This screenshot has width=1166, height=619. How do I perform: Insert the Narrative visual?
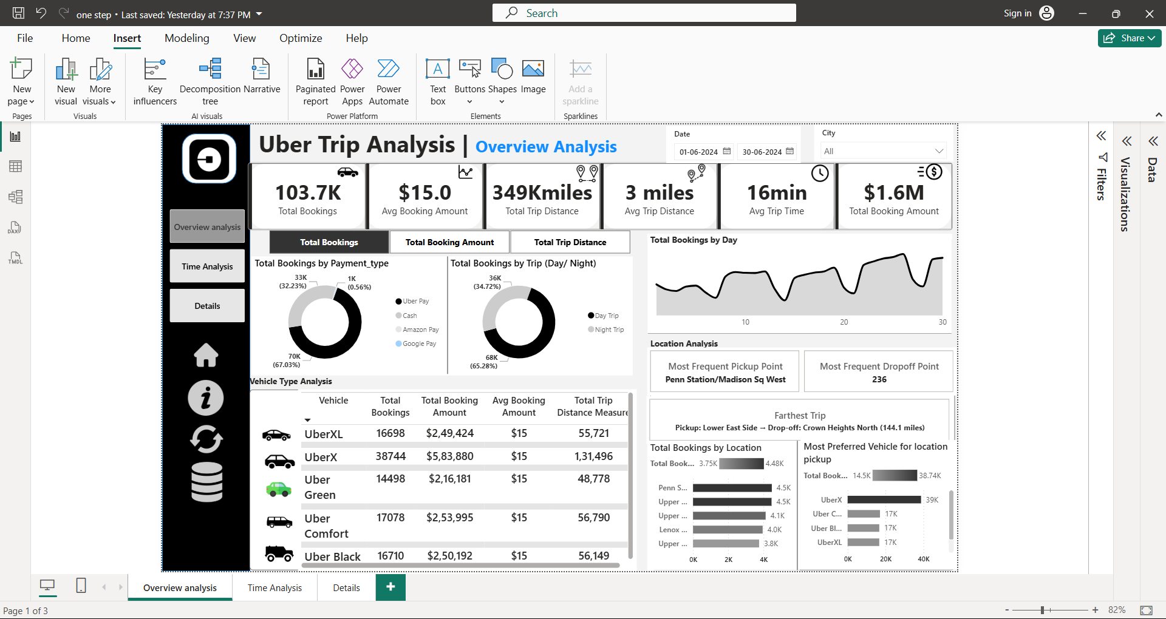pos(262,76)
